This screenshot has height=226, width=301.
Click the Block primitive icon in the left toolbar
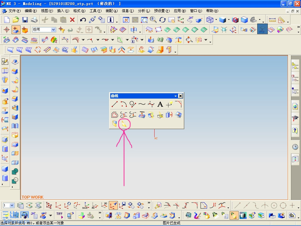click(5, 169)
